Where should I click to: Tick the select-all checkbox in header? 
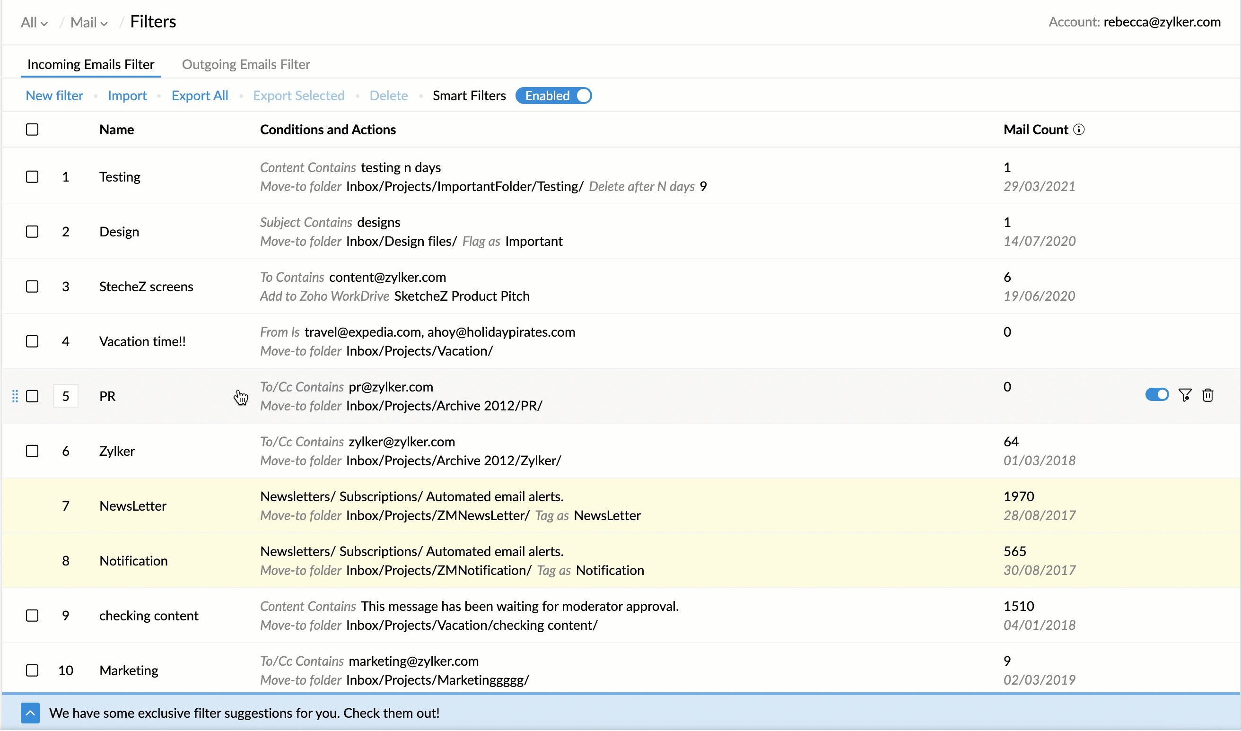(32, 130)
